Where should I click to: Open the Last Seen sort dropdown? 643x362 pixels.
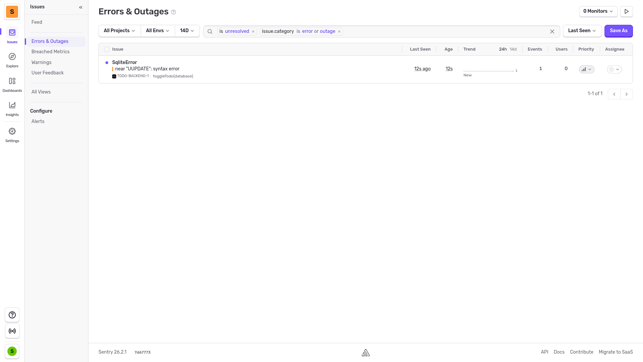click(x=582, y=31)
